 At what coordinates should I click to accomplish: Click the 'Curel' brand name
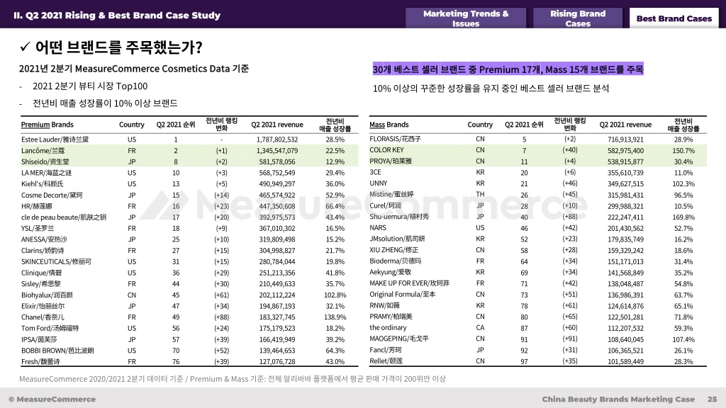pos(386,205)
